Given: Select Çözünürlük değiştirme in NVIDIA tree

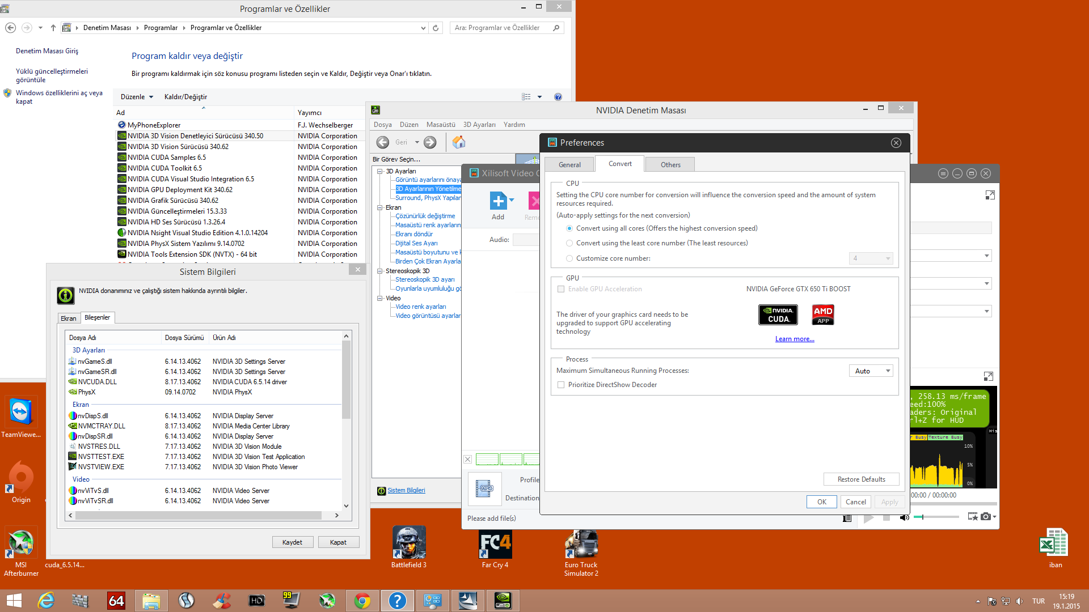Looking at the screenshot, I should 425,216.
